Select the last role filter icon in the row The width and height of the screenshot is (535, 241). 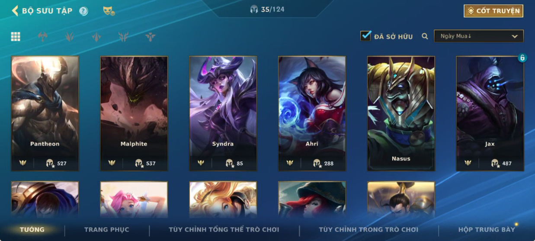[150, 37]
